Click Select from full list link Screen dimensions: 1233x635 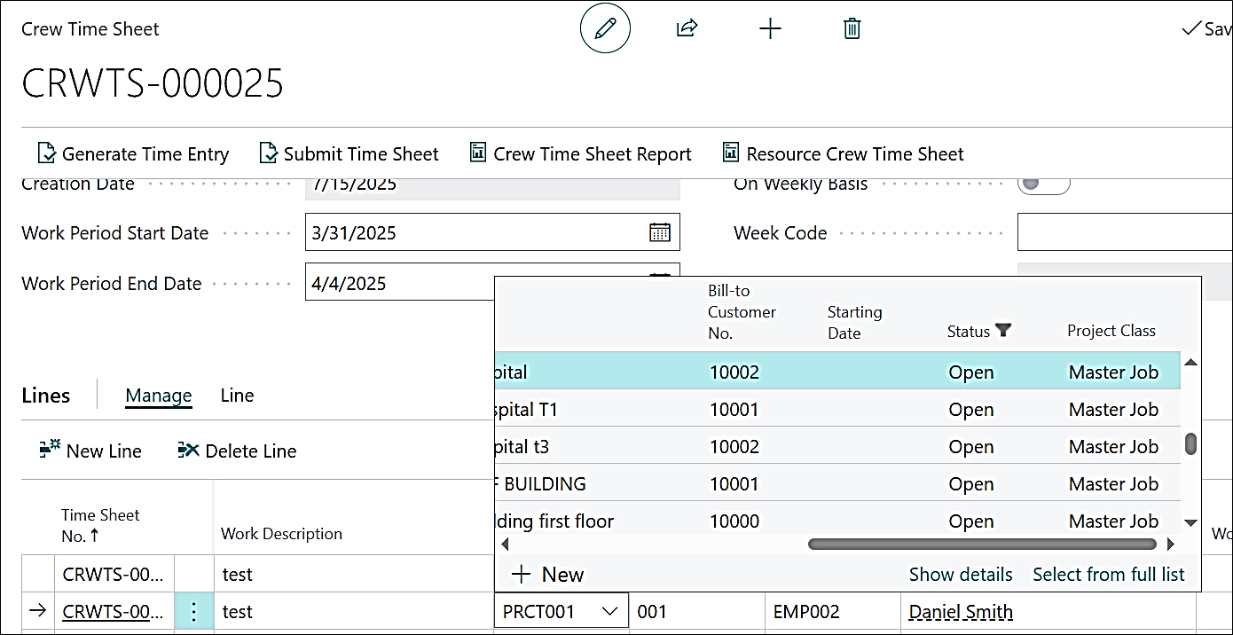pyautogui.click(x=1109, y=575)
